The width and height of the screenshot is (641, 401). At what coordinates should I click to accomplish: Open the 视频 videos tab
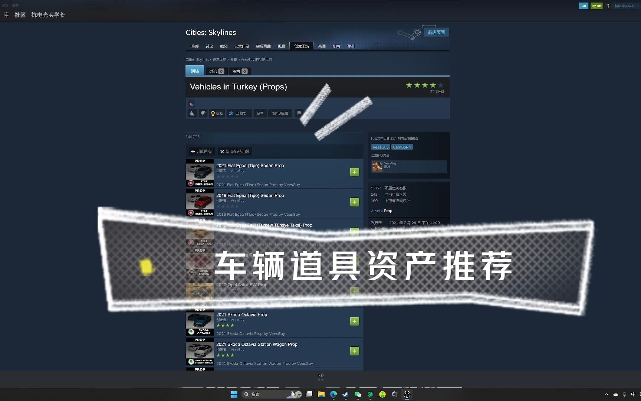(281, 46)
